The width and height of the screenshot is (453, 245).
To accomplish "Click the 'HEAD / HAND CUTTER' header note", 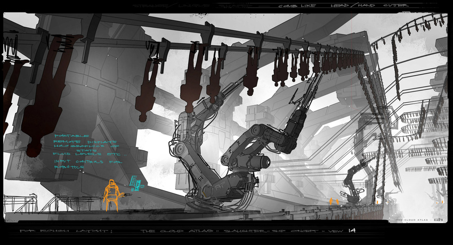I will coord(369,5).
